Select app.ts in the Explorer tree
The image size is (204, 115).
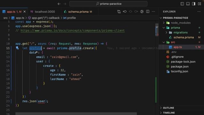pyautogui.click(x=178, y=47)
